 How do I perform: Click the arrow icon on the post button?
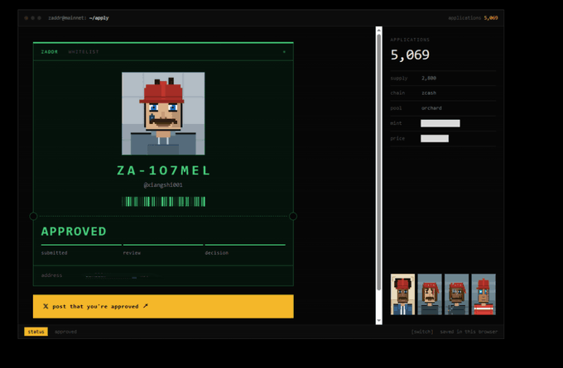(146, 306)
